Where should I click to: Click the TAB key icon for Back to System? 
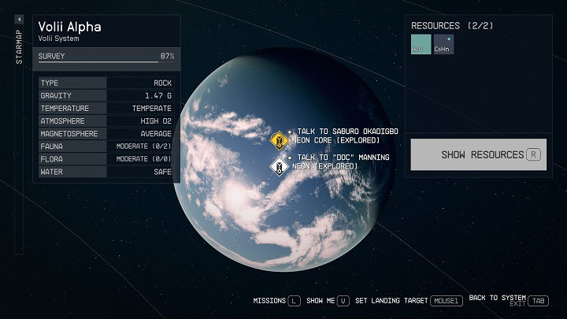[x=539, y=301]
